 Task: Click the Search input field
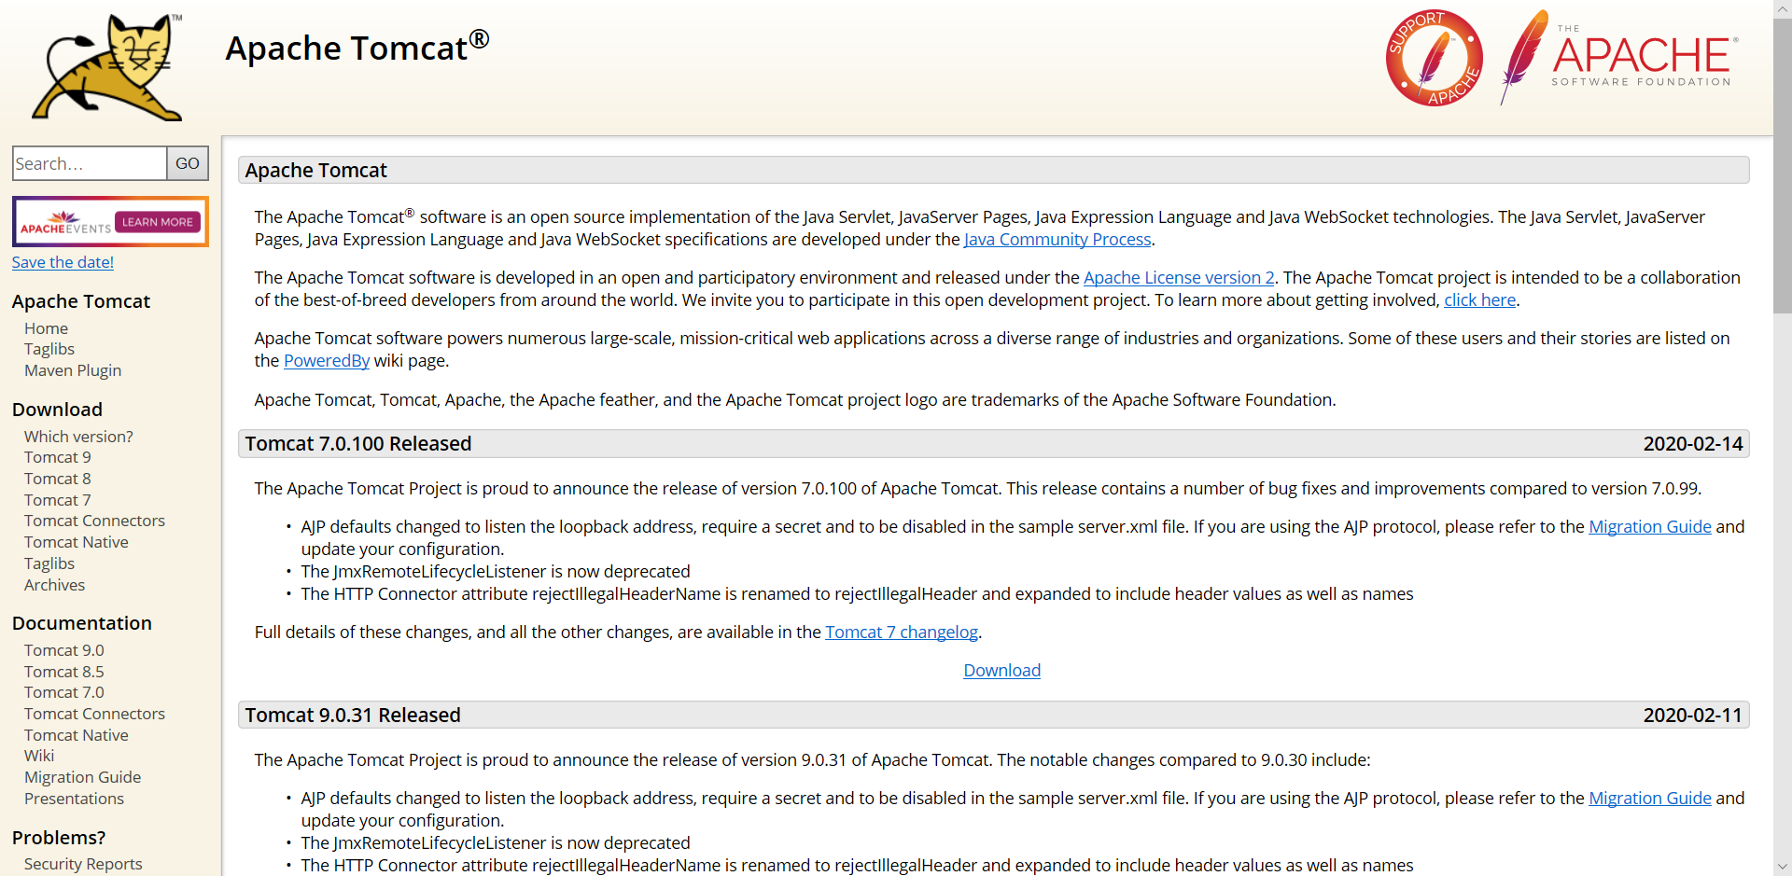click(90, 163)
